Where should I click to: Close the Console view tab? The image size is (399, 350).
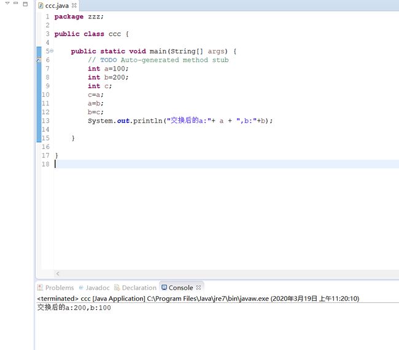pos(199,287)
